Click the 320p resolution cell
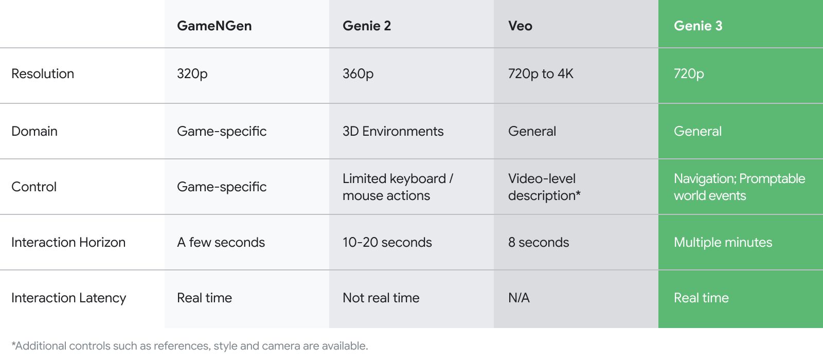The width and height of the screenshot is (823, 364). (x=192, y=74)
